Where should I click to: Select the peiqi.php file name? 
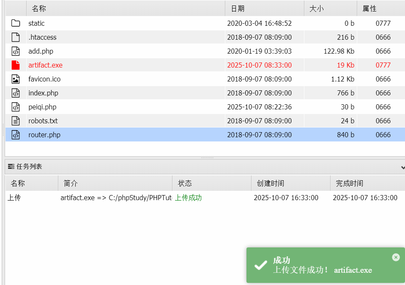[42, 107]
